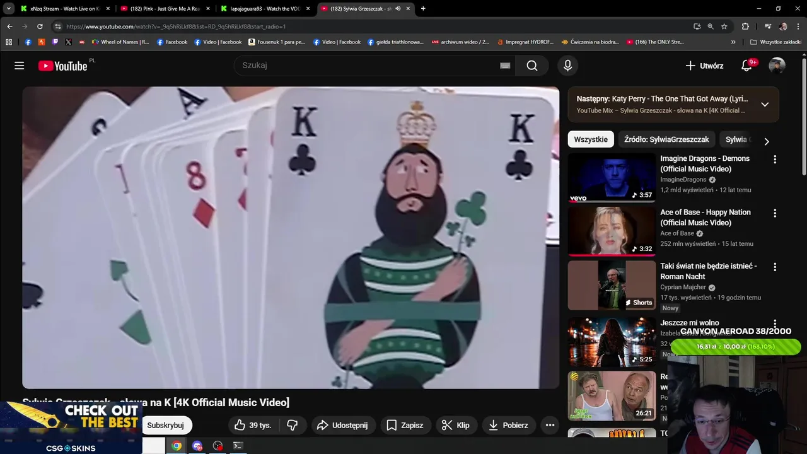Open the Wszystkie zakładki folder

coord(775,42)
